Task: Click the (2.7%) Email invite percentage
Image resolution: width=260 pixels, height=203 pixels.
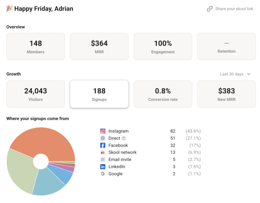Action: tap(194, 159)
